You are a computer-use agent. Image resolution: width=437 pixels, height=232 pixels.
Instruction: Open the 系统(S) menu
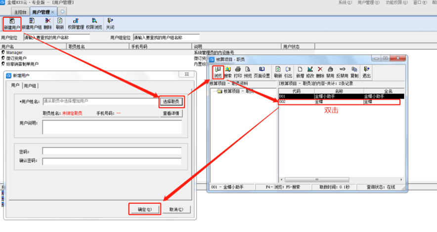345,2
